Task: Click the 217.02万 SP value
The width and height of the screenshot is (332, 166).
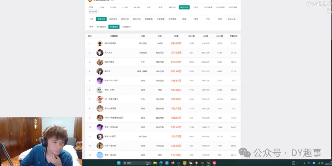Action: point(176,53)
